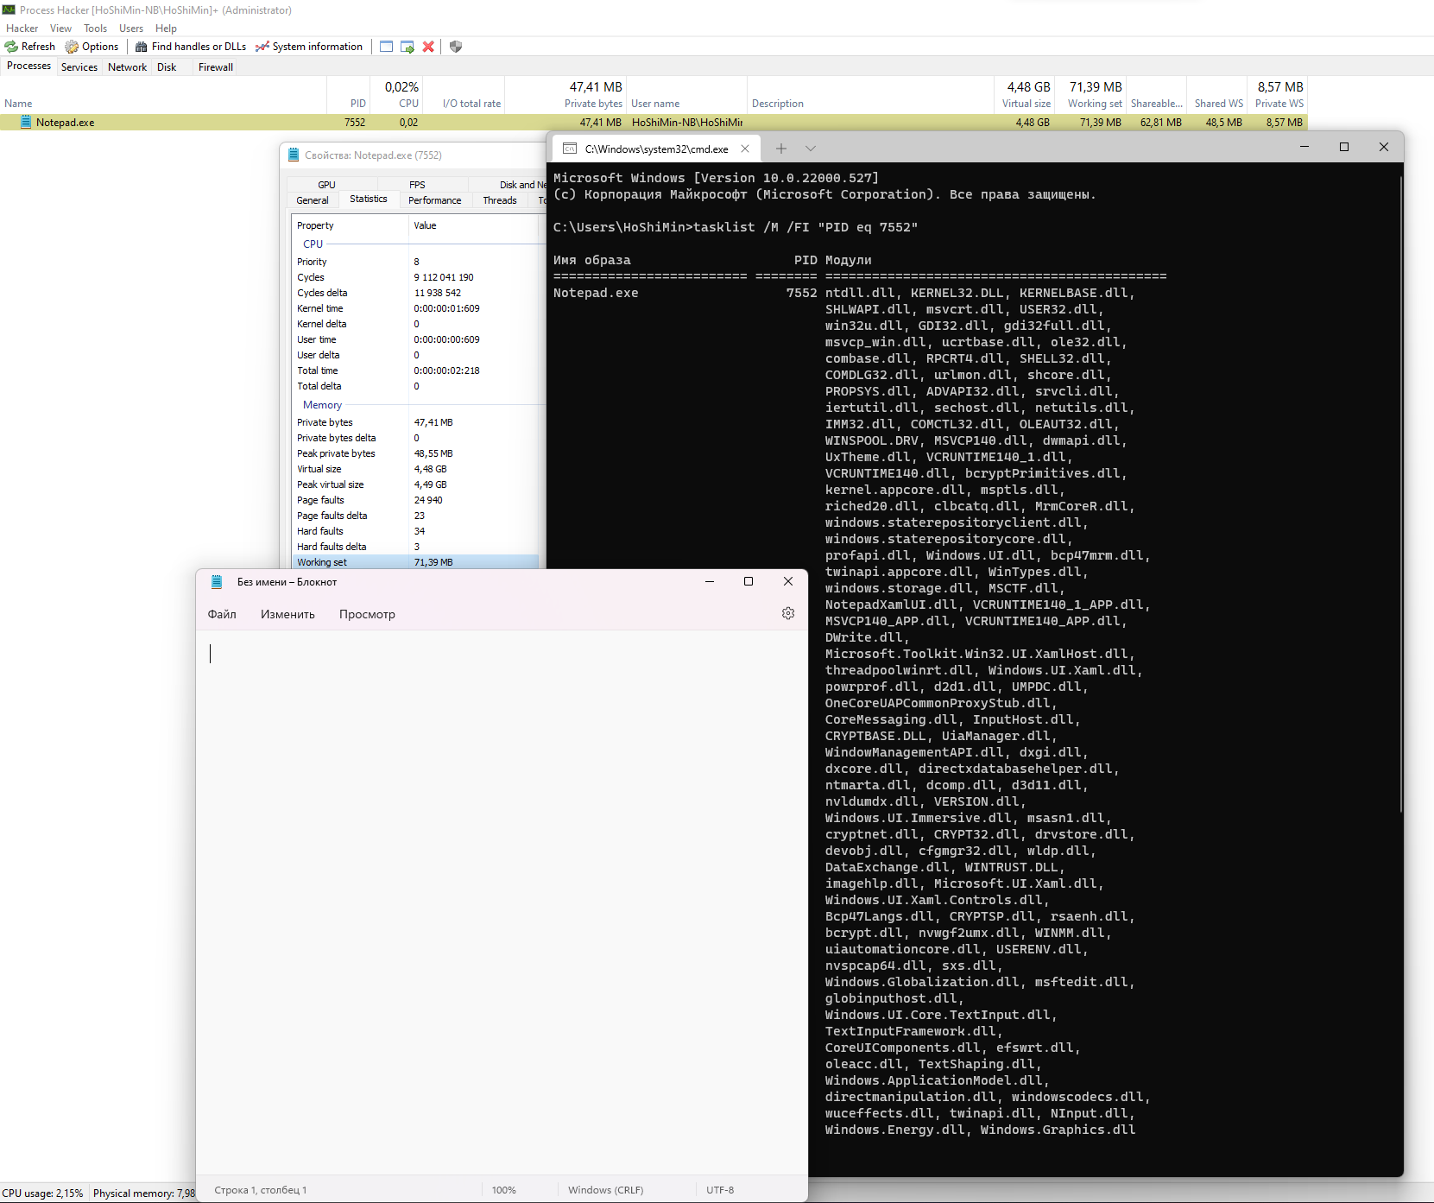Open new tab in terminal window
This screenshot has height=1203, width=1434.
(x=781, y=149)
